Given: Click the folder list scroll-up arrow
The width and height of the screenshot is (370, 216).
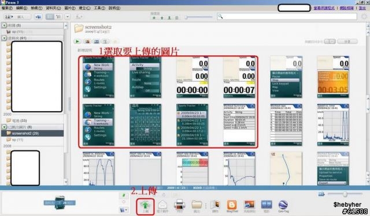Looking at the screenshot, I should [66, 25].
